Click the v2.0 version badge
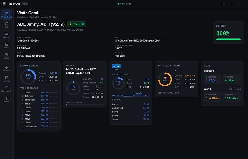Screen dimensions: 248x159 pos(24,4)
